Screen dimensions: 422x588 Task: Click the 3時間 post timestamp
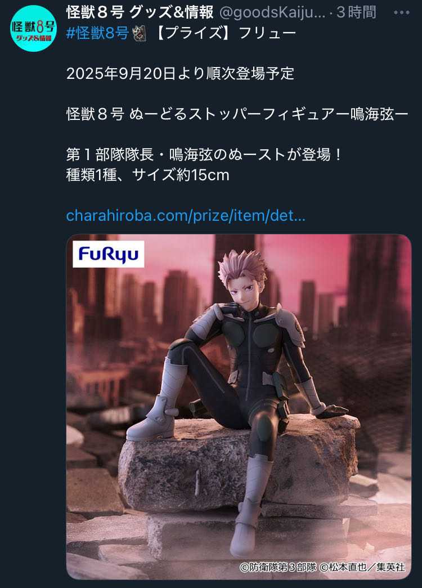point(356,12)
